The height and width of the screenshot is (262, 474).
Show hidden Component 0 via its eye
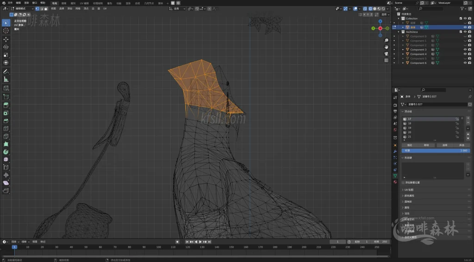click(x=465, y=36)
